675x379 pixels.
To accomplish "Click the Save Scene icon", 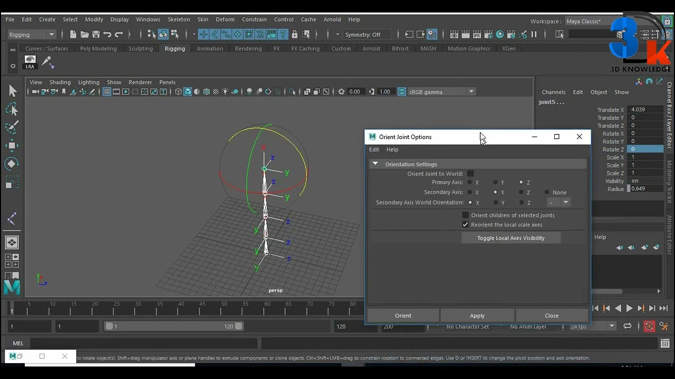I will (x=96, y=34).
